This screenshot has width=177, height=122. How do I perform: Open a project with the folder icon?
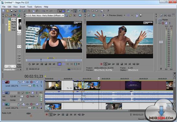coord(7,11)
